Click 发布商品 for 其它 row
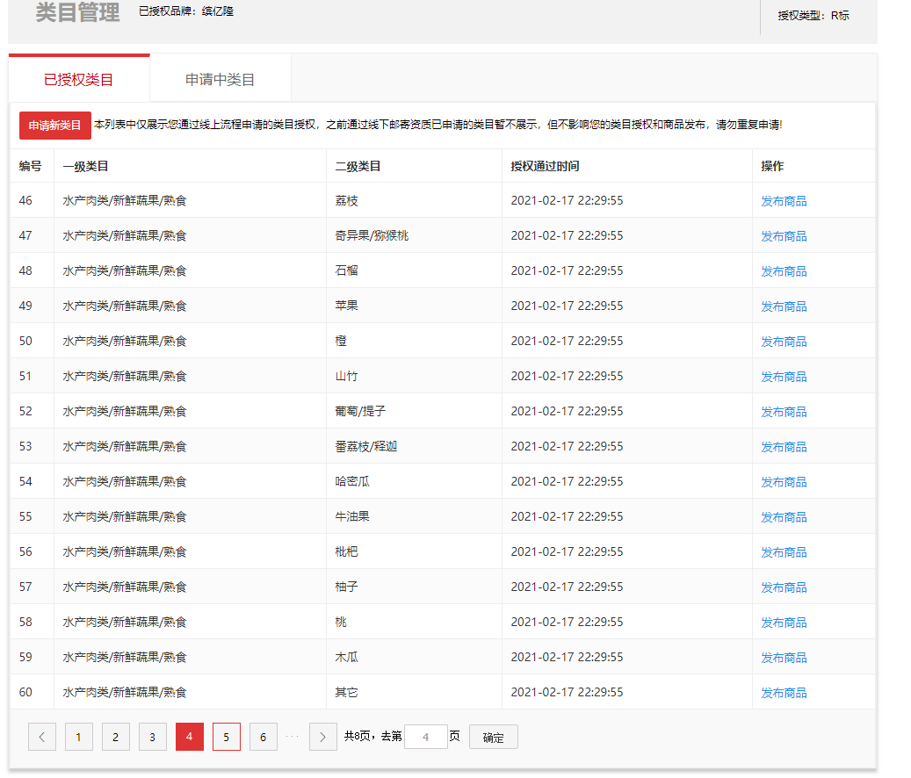This screenshot has height=778, width=911. point(784,693)
